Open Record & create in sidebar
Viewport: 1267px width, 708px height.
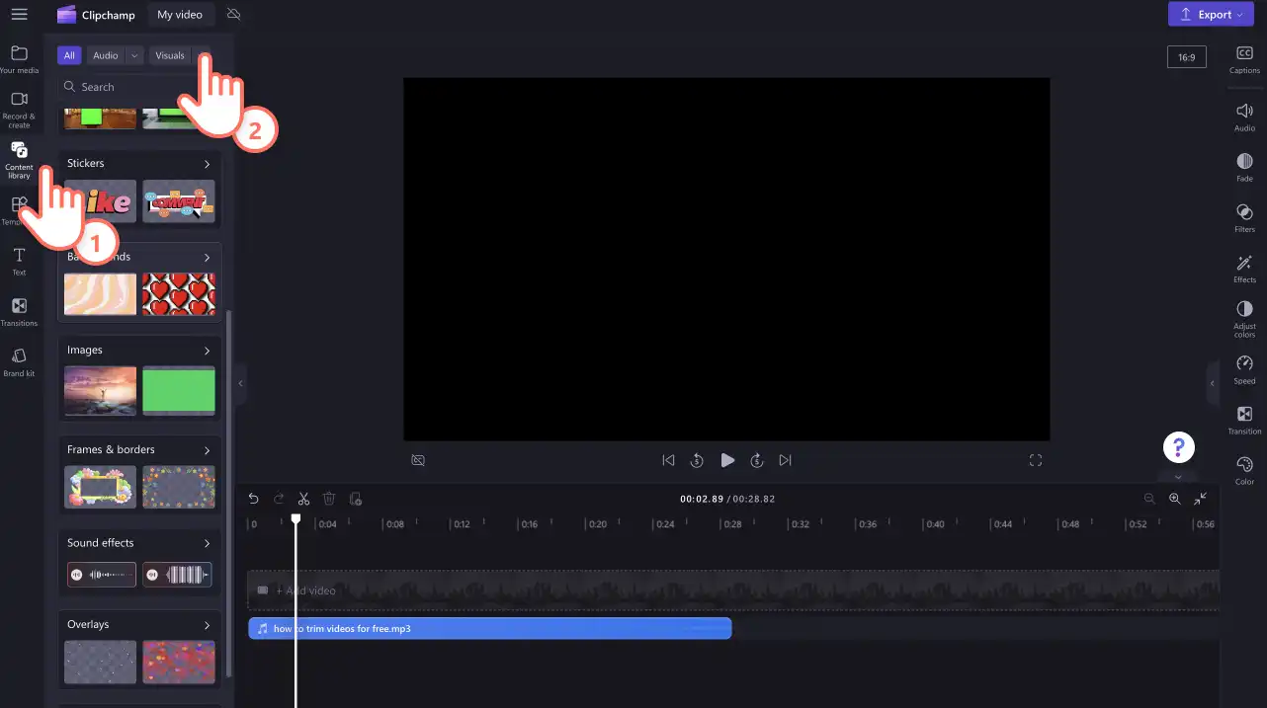pyautogui.click(x=19, y=110)
